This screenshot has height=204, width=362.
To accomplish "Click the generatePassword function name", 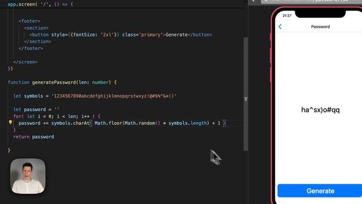I will pos(54,82).
